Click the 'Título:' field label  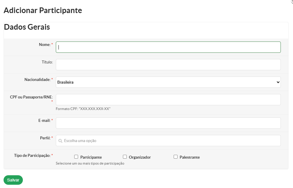tap(47, 62)
